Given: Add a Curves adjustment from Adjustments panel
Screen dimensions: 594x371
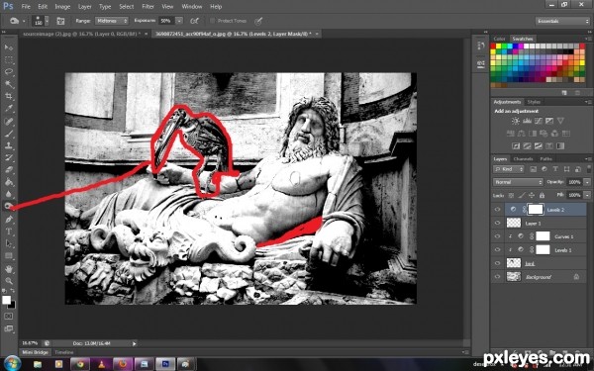Looking at the screenshot, I should pyautogui.click(x=538, y=121).
